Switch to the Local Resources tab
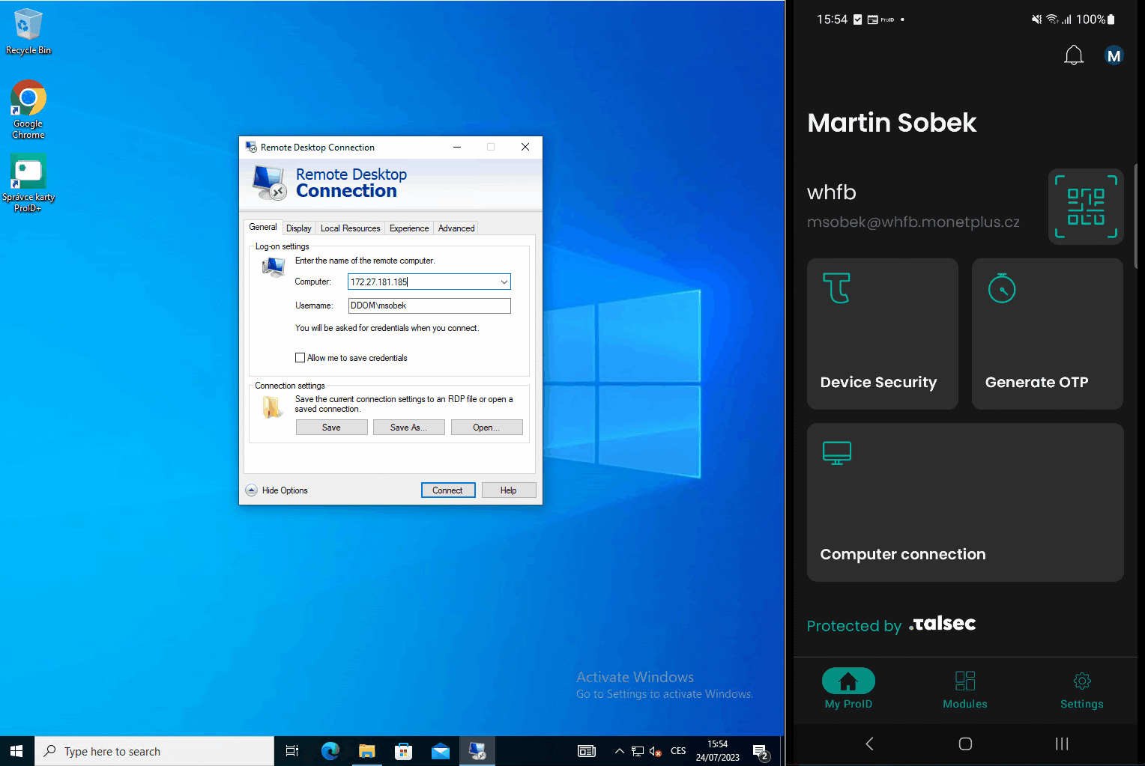Image resolution: width=1145 pixels, height=766 pixels. click(x=350, y=228)
